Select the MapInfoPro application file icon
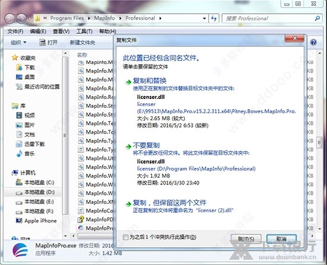 81,228
